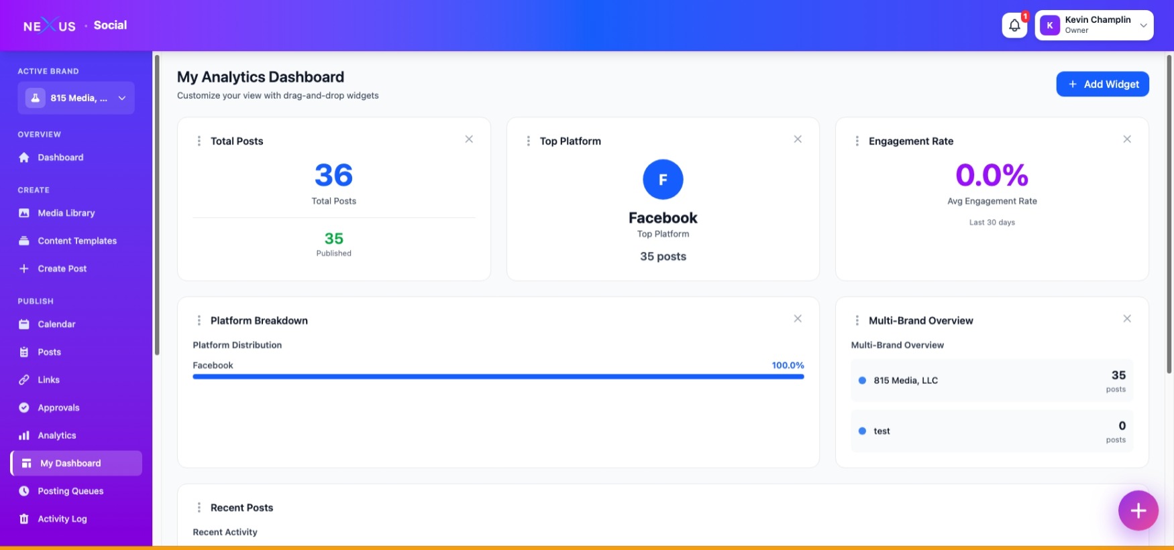Screen dimensions: 1174x550
Task: Close the Engagement Rate widget
Action: (x=1127, y=139)
